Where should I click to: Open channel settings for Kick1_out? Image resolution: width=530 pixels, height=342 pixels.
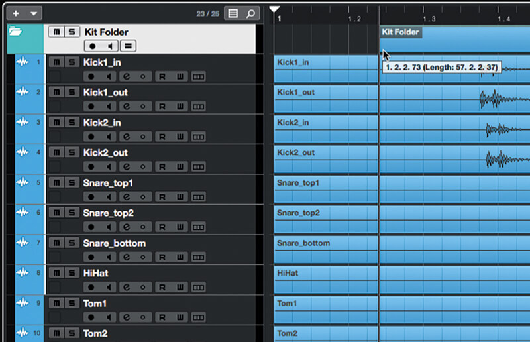[127, 107]
